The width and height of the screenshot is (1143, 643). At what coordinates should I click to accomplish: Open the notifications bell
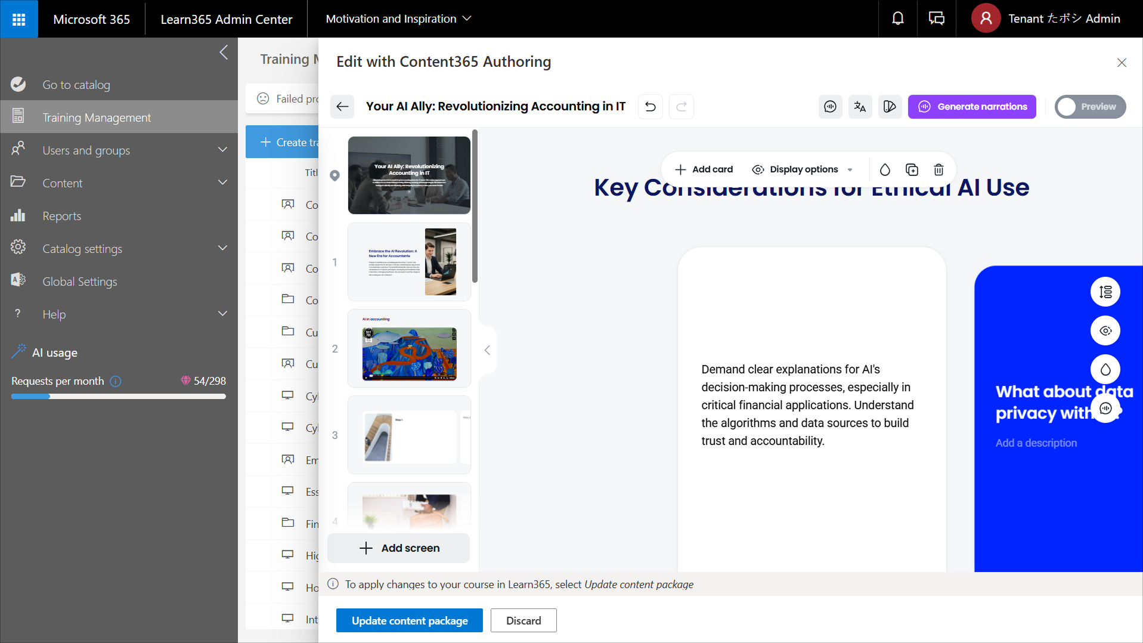897,18
